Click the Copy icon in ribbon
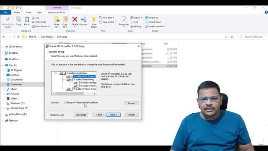The height and width of the screenshot is (151, 268). (x=18, y=19)
